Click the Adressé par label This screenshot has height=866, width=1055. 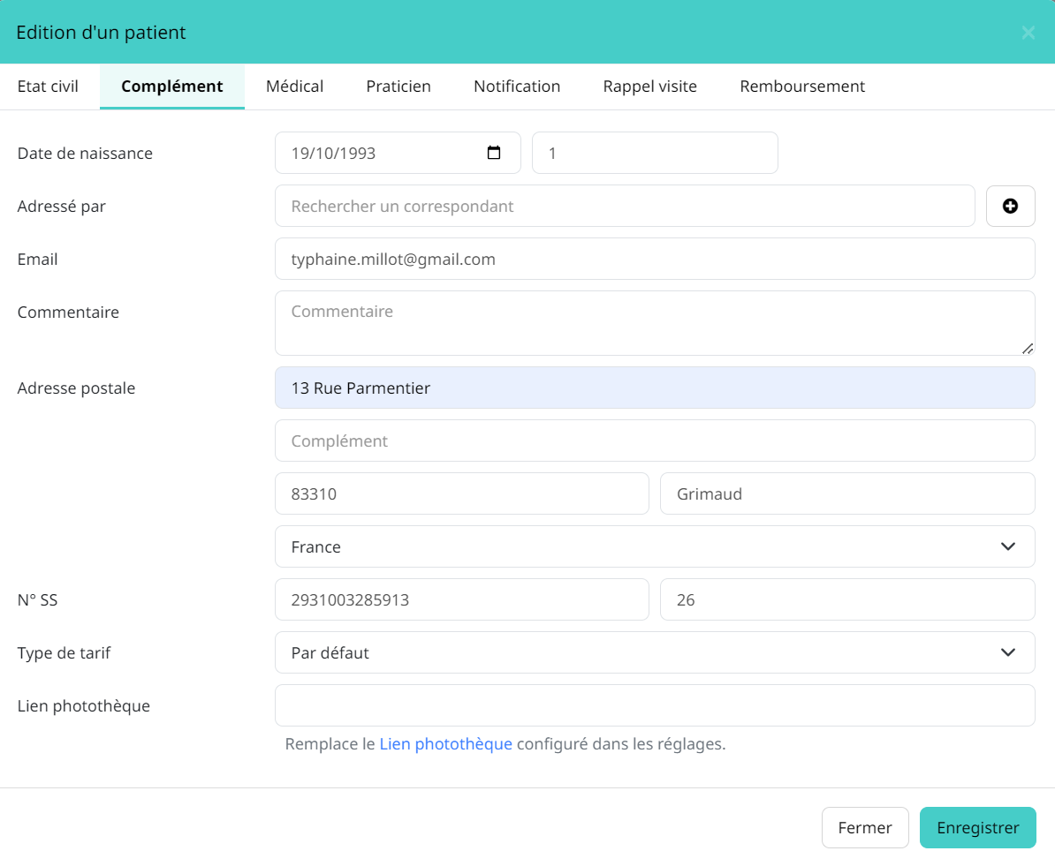pos(61,207)
